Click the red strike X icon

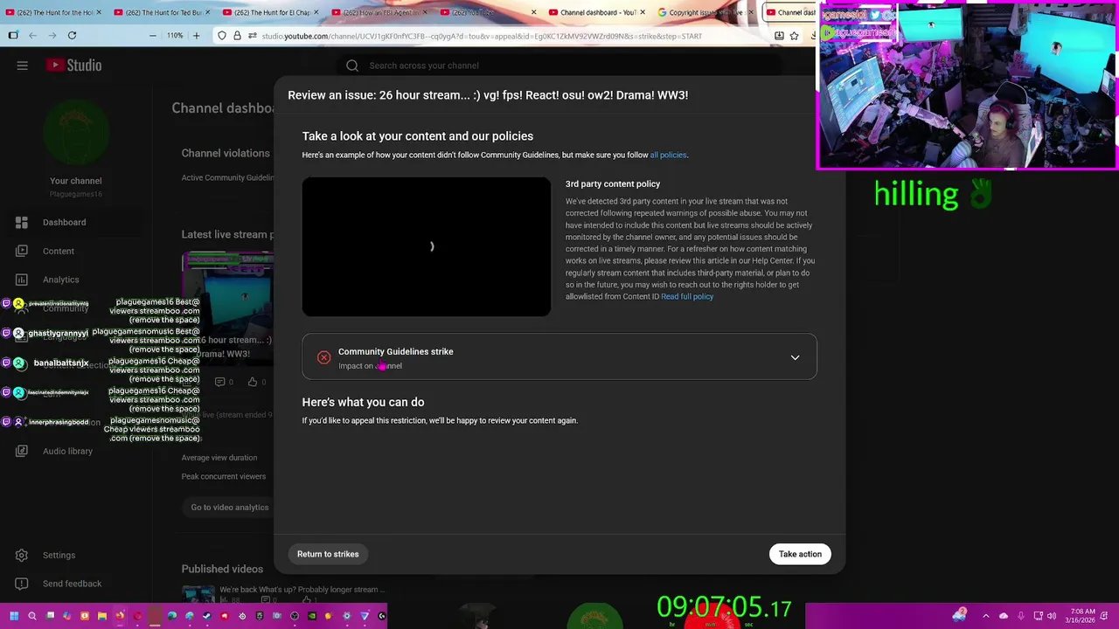click(323, 357)
